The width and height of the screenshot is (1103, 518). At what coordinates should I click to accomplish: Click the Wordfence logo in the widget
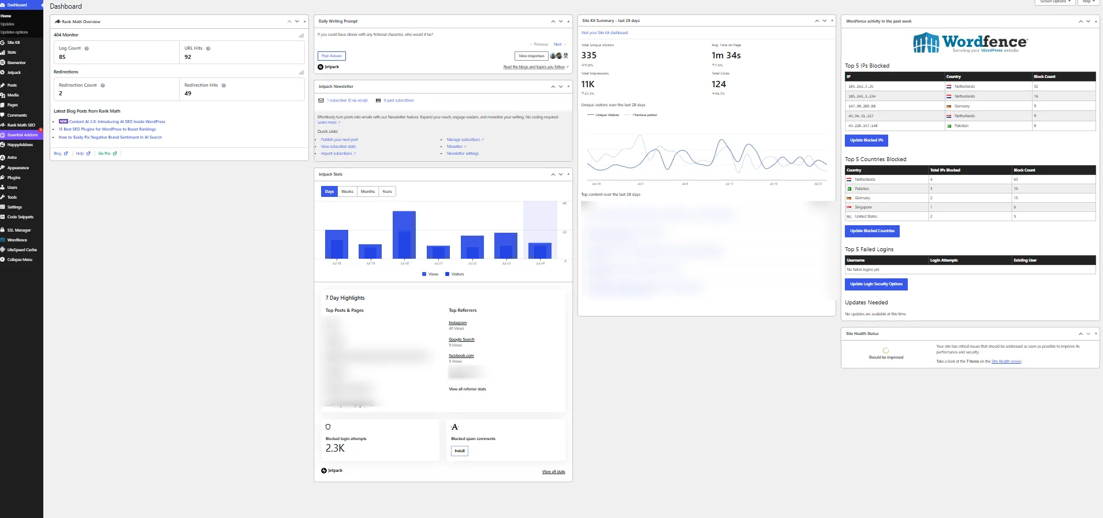(970, 42)
